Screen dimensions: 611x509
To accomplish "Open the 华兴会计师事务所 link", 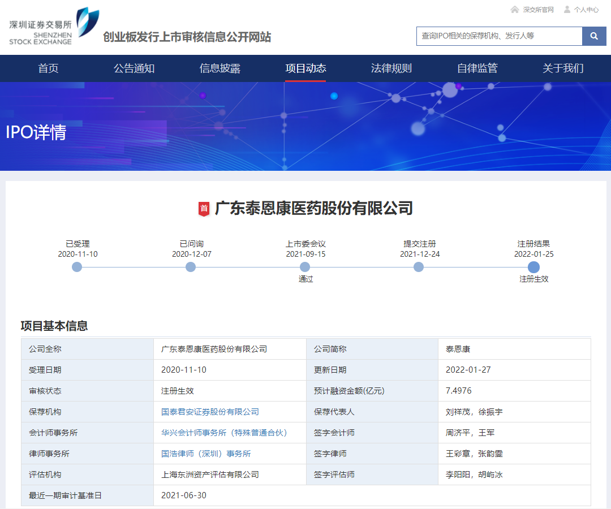I will click(x=224, y=433).
